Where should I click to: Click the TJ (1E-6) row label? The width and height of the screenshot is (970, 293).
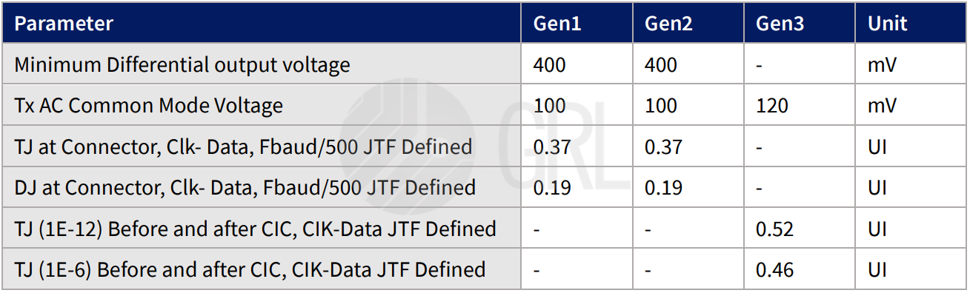coord(250,269)
